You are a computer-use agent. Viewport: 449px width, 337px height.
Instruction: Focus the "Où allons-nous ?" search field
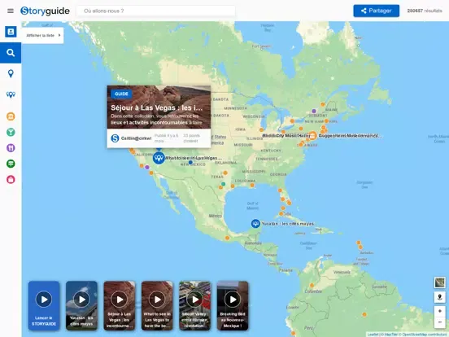coord(156,11)
